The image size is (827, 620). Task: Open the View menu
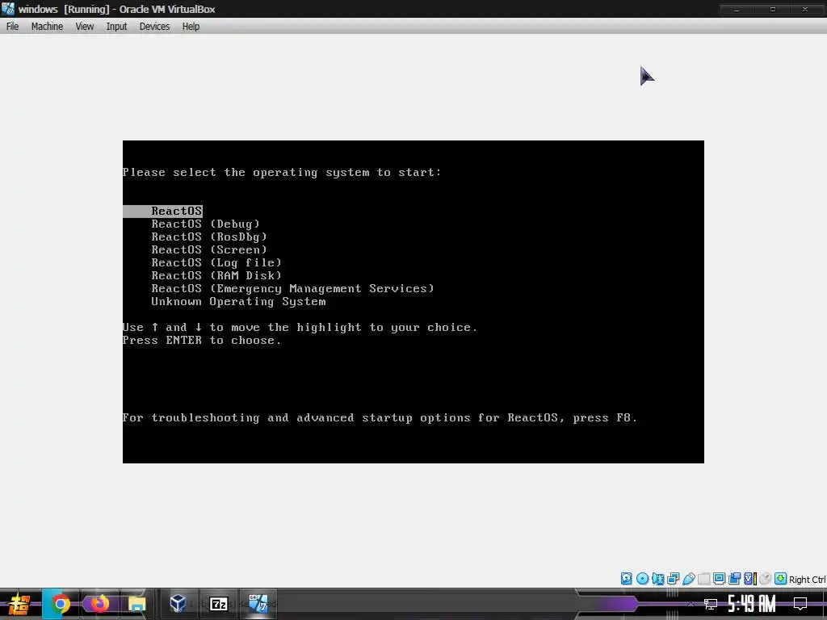pyautogui.click(x=84, y=27)
